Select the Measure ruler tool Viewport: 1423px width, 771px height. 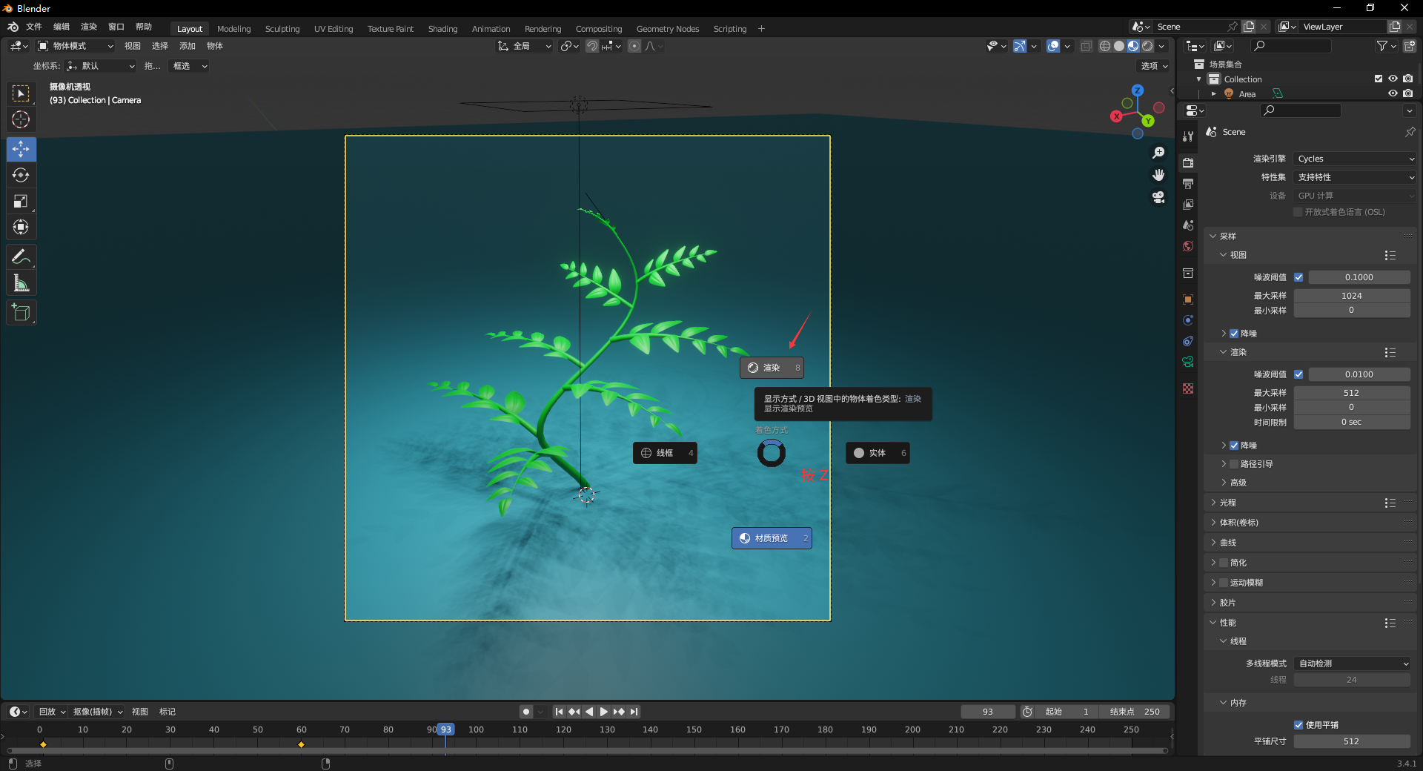tap(21, 283)
